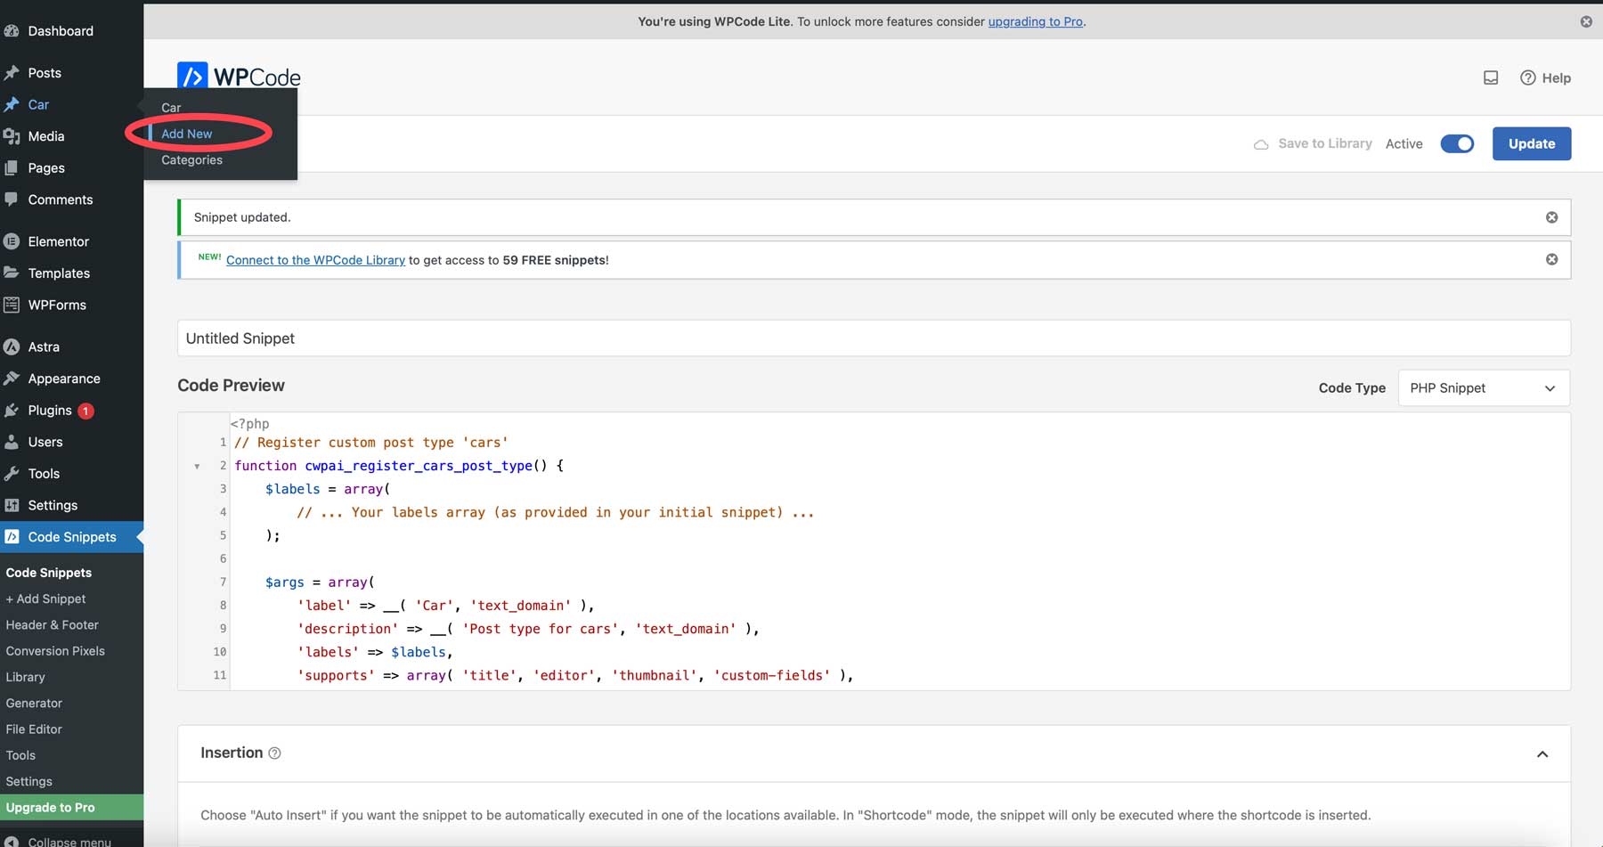
Task: Open Connect to the WPCode Library link
Action: click(315, 260)
